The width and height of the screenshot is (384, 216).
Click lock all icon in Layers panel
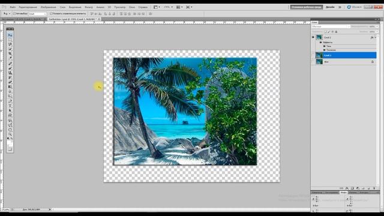pyautogui.click(x=336, y=32)
